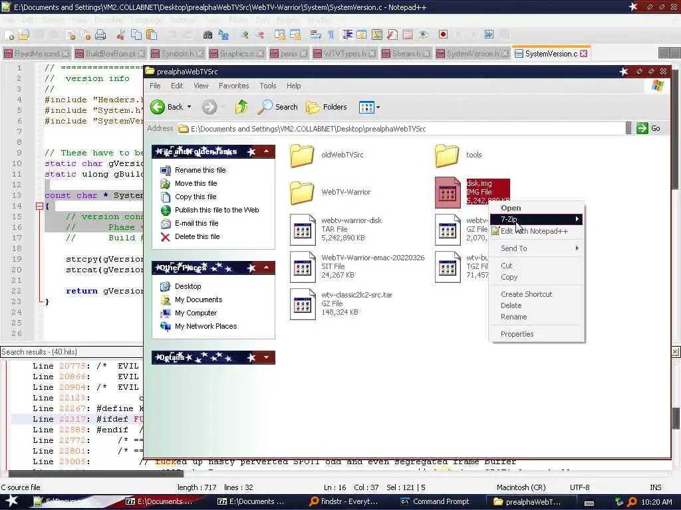Click the Up one folder icon

coord(241,107)
